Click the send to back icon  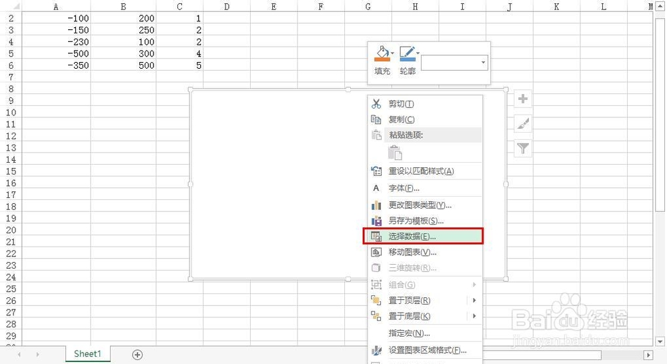click(376, 316)
